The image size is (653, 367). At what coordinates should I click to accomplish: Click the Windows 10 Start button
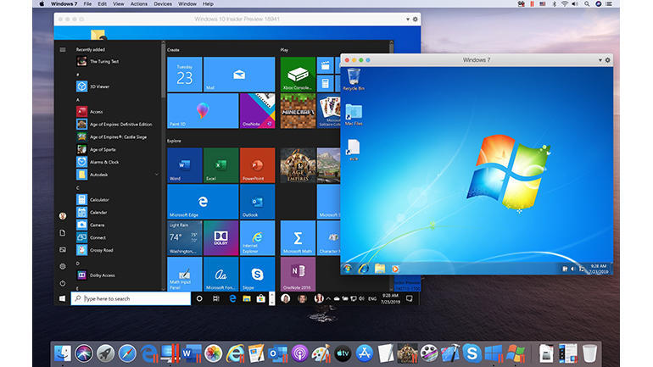[x=62, y=298]
